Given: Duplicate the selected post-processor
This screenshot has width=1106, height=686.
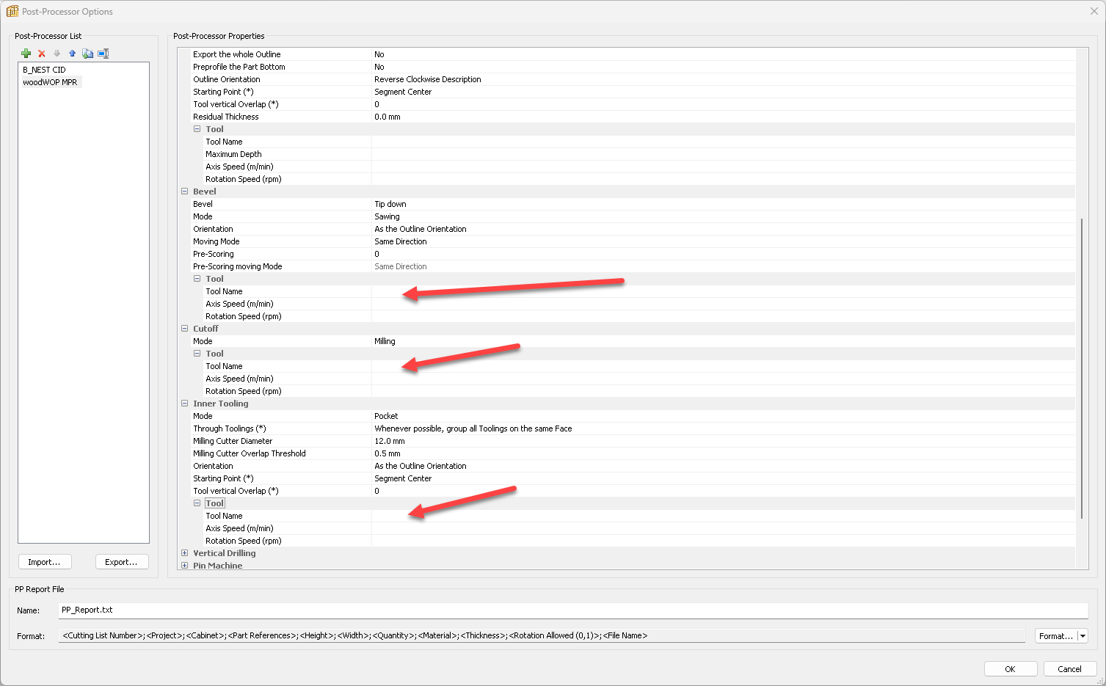Looking at the screenshot, I should click(87, 54).
